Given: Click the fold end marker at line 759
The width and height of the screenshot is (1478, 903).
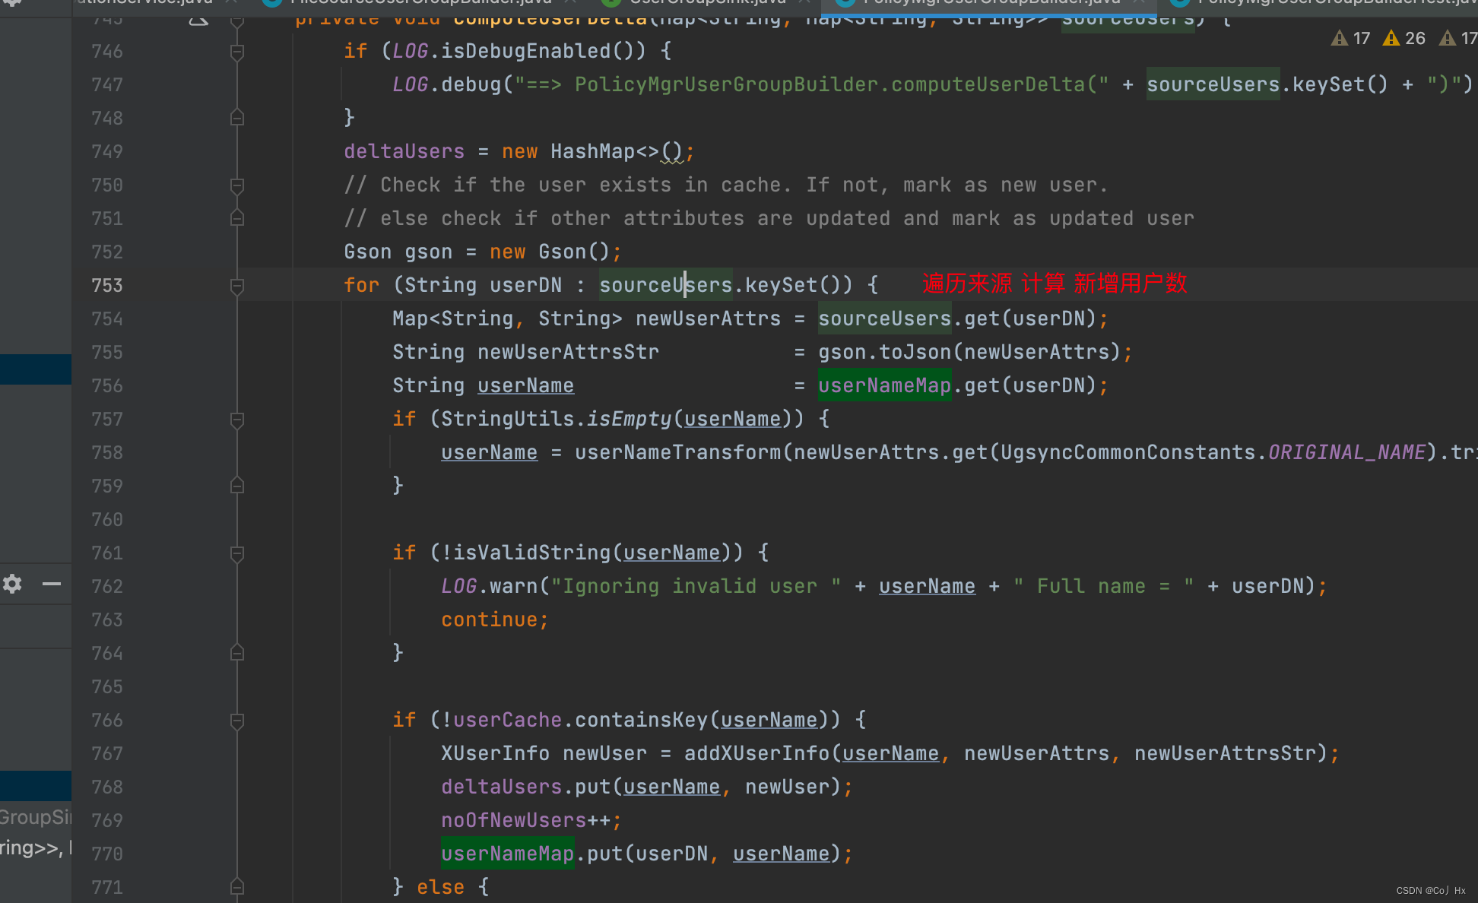Looking at the screenshot, I should tap(237, 486).
